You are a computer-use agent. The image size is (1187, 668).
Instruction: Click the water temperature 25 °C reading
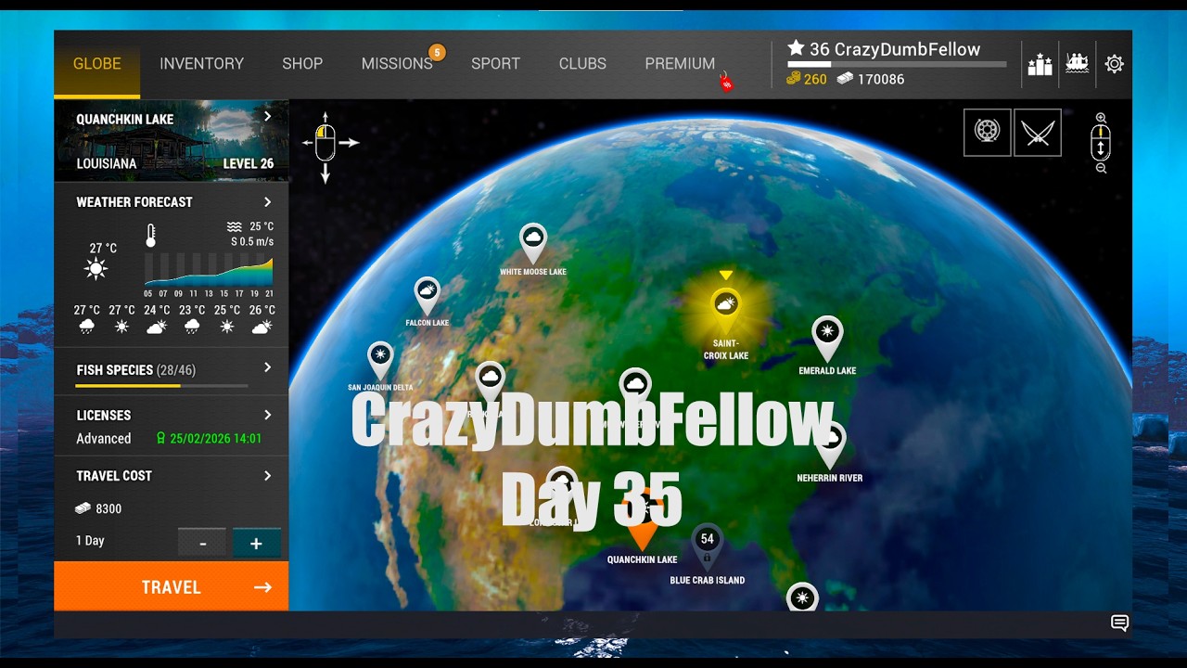(262, 226)
